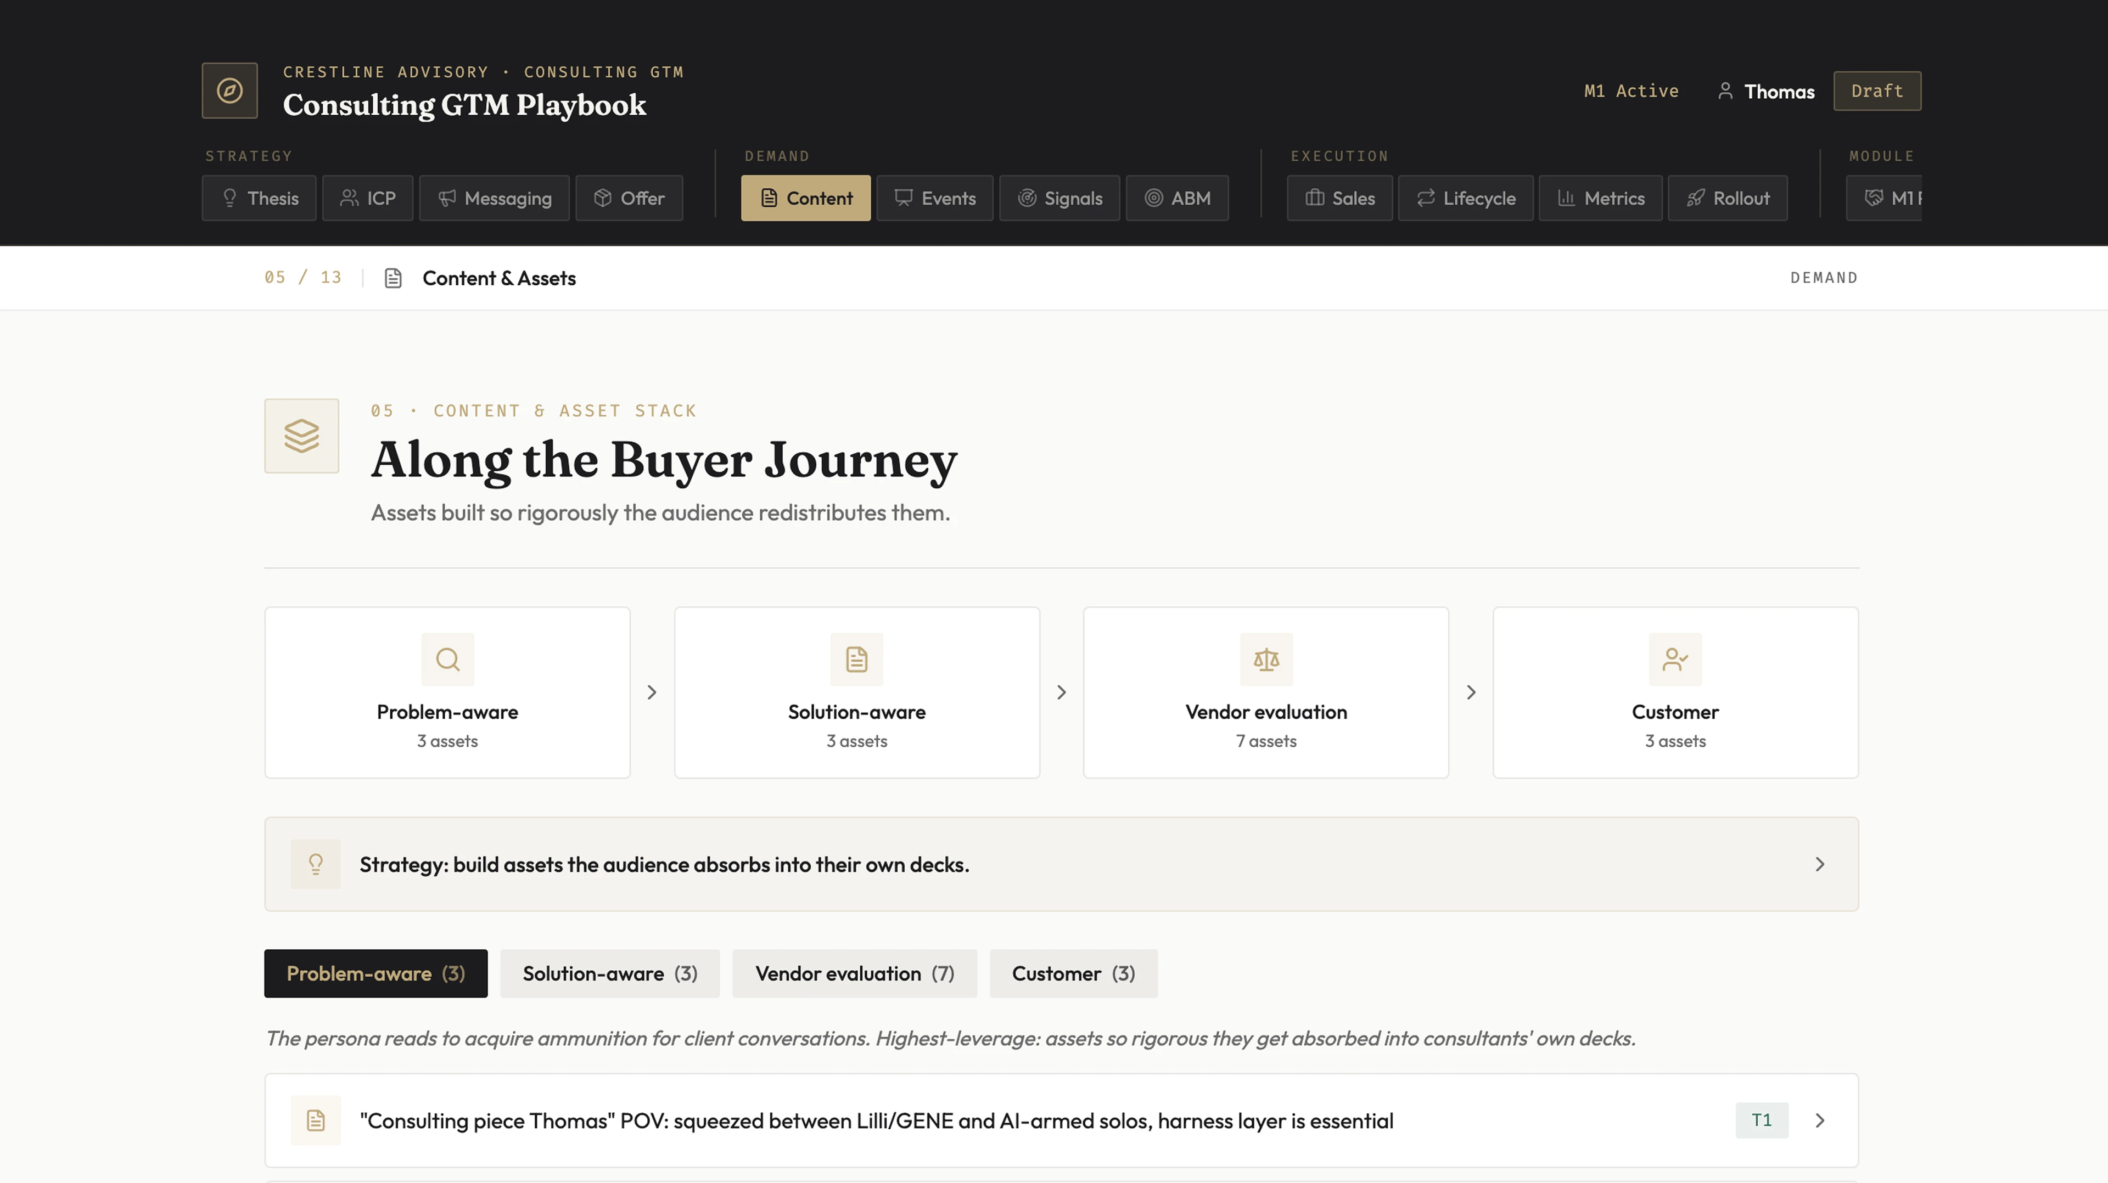Viewport: 2108px width, 1183px height.
Task: Open the ICP section
Action: pyautogui.click(x=367, y=198)
